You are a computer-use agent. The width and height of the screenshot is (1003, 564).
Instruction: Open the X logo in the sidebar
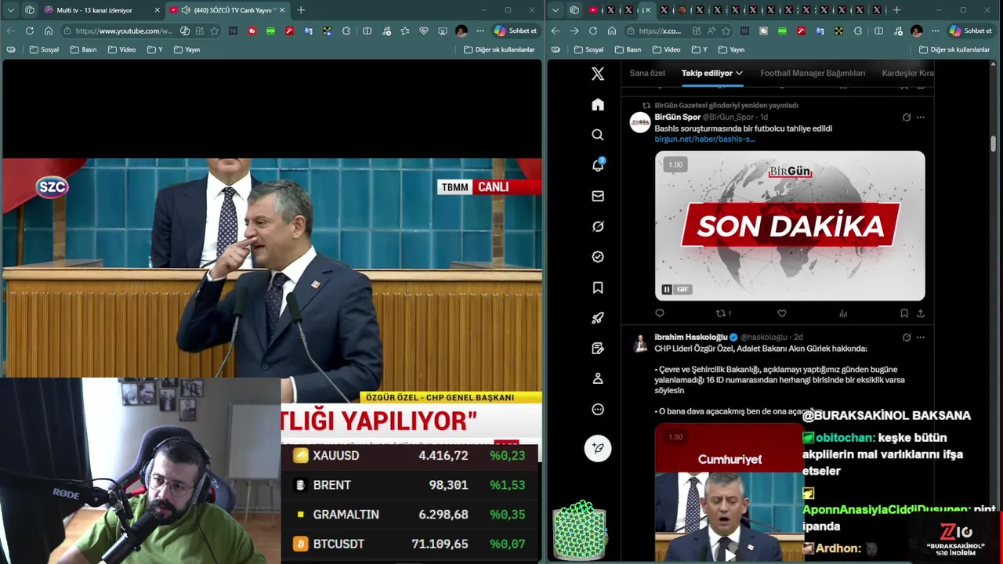click(598, 74)
